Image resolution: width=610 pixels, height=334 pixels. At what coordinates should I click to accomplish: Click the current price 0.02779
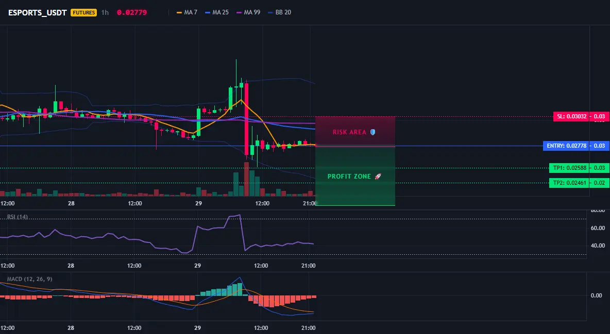132,12
